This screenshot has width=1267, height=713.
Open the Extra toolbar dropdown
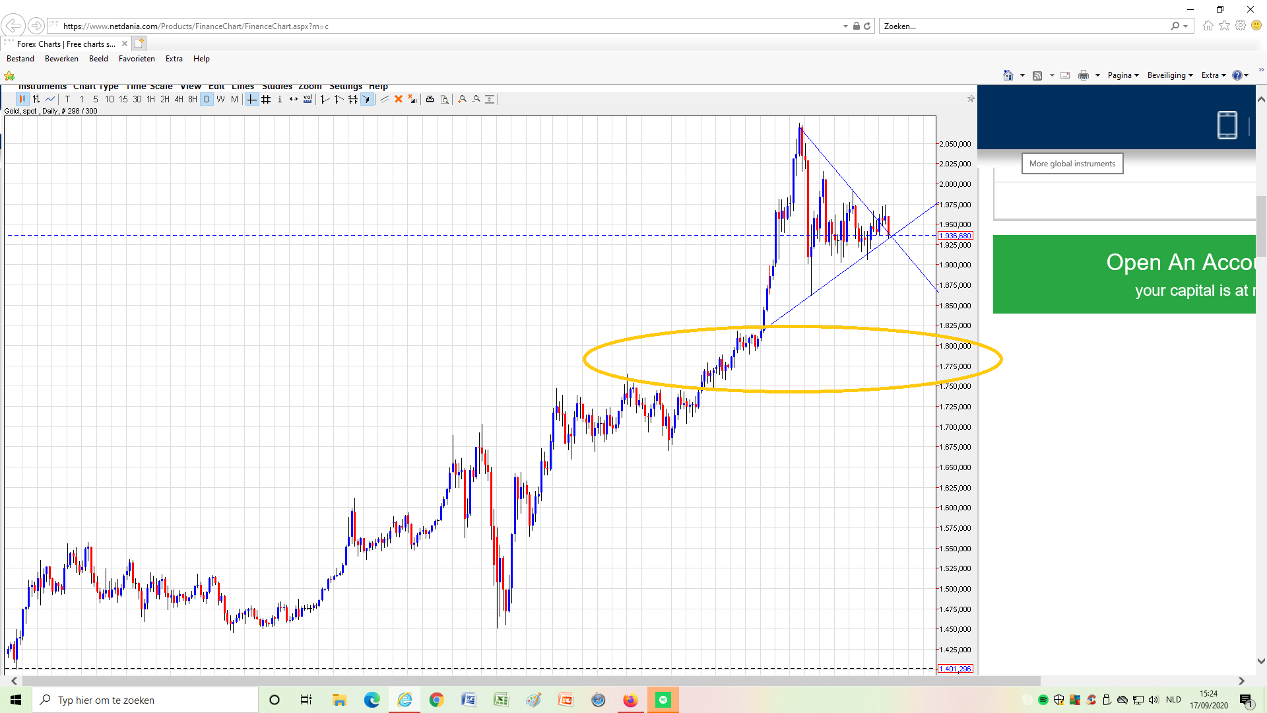(x=1213, y=75)
